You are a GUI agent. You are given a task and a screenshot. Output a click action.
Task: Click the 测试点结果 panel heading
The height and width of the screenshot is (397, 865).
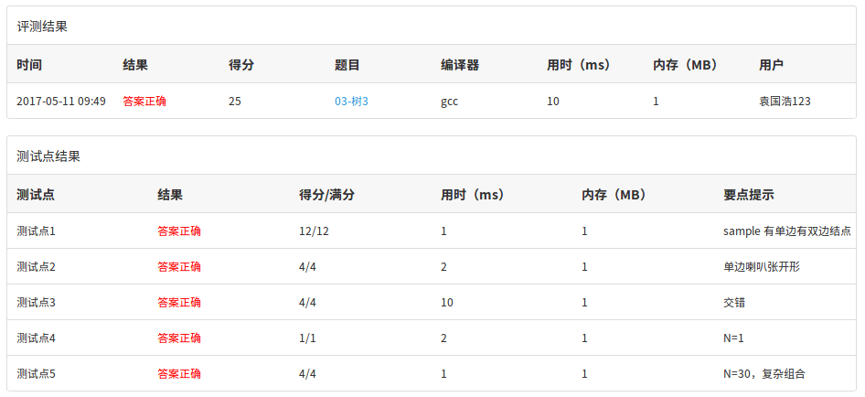click(48, 156)
